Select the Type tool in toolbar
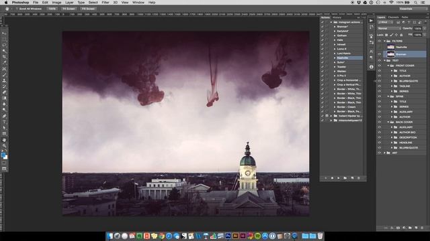 click(x=4, y=122)
